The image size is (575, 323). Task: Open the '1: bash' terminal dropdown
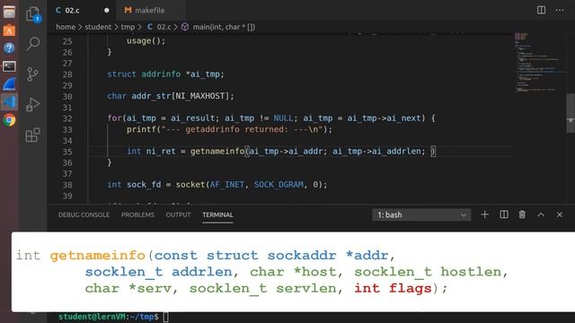click(421, 215)
